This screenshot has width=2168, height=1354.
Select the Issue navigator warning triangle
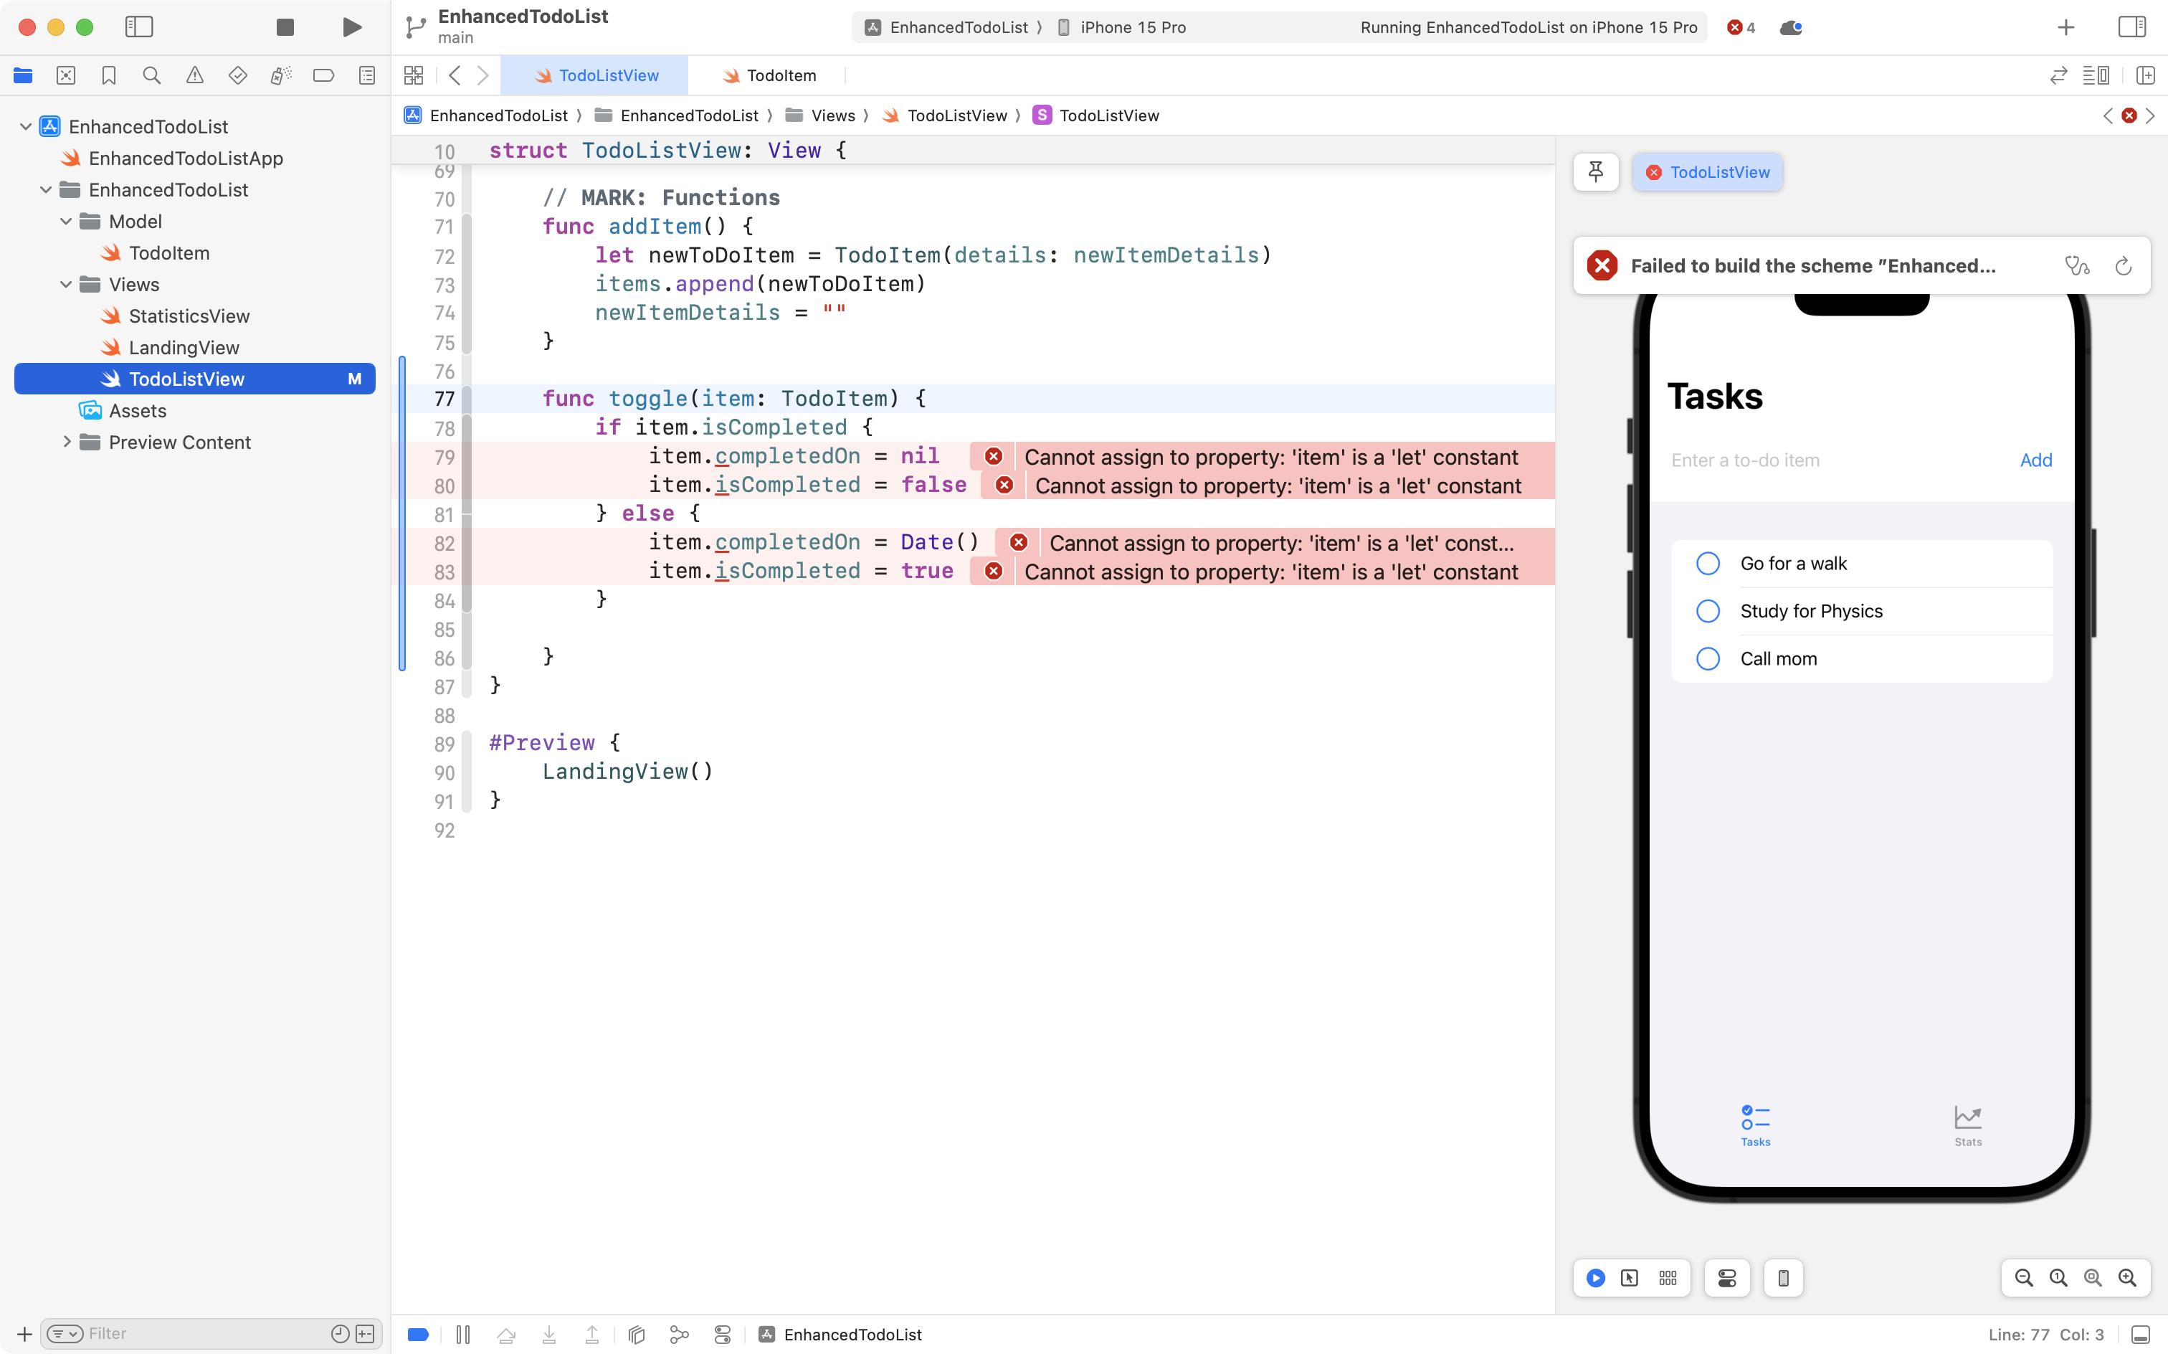pyautogui.click(x=194, y=75)
